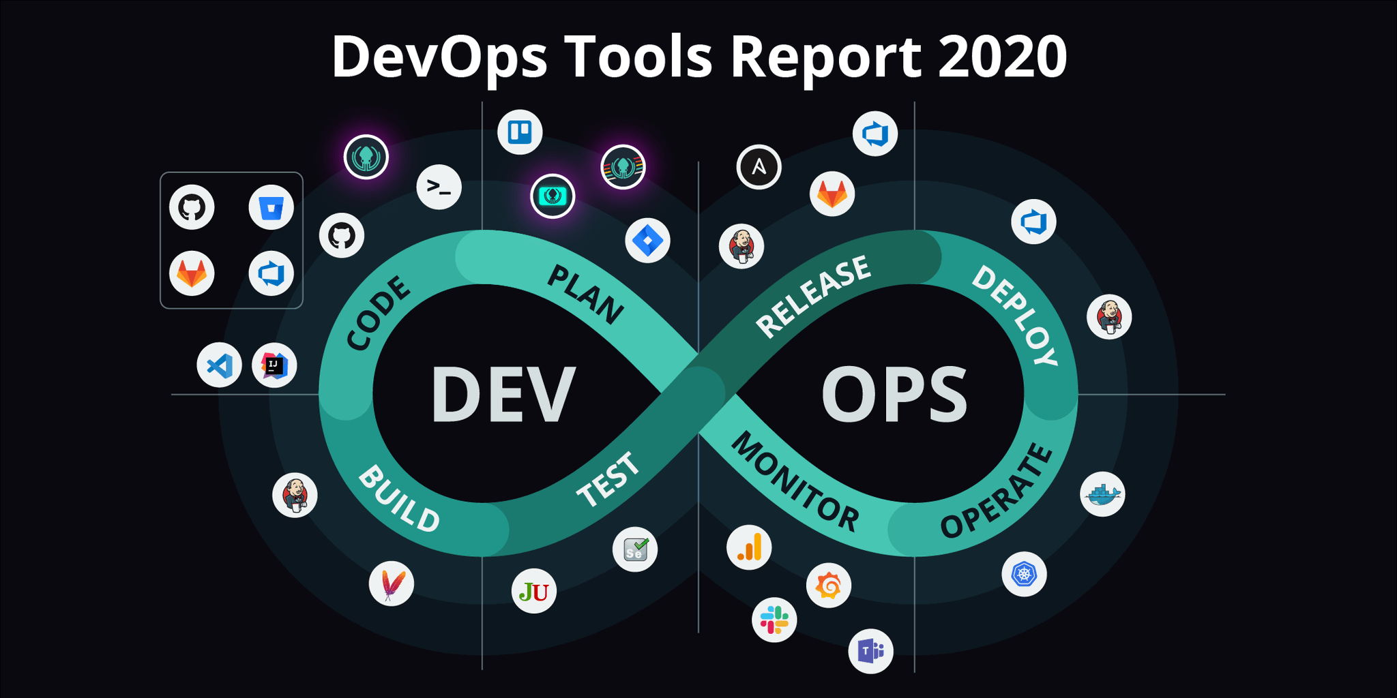Viewport: 1397px width, 698px height.
Task: Click the Azure DevOps icon beside DEPLOY
Action: [1034, 222]
